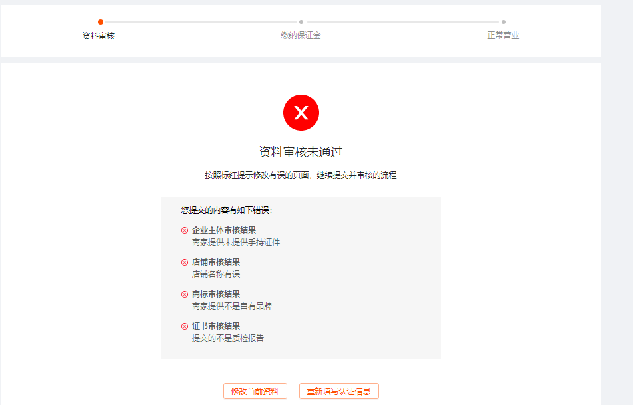Click the 商家提供不是自有品牌 message
The width and height of the screenshot is (633, 405).
(x=232, y=306)
